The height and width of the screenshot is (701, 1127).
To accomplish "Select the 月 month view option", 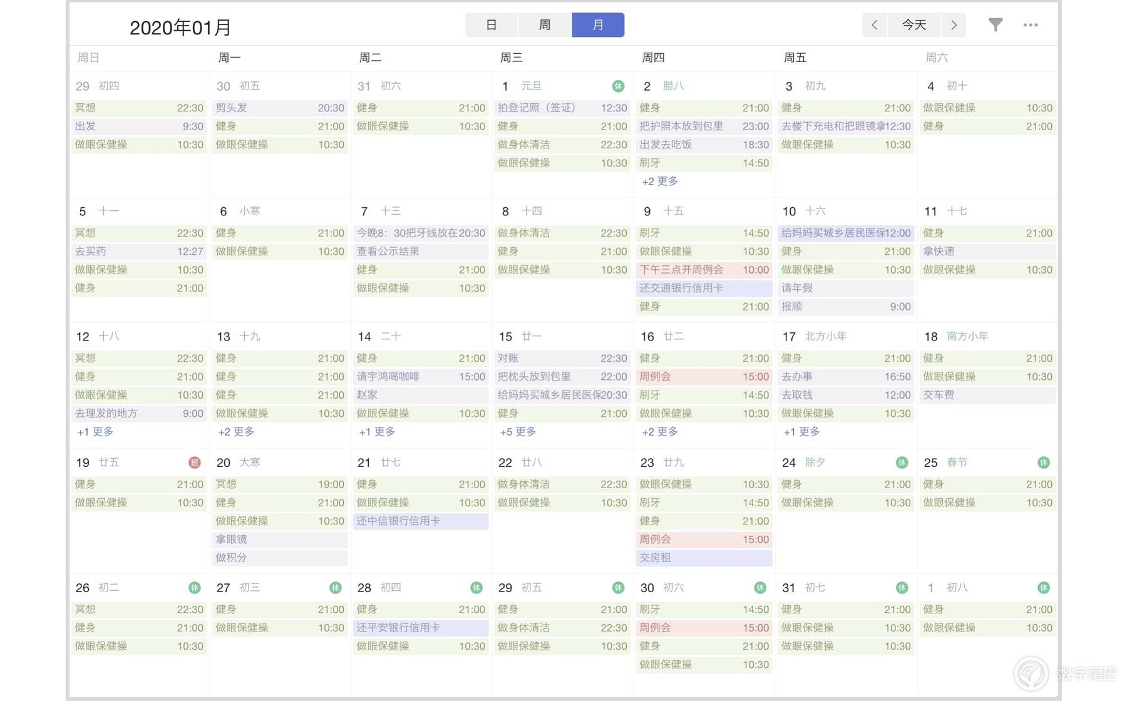I will coord(598,25).
